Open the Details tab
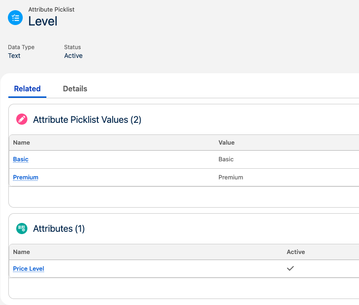This screenshot has width=359, height=305. (x=75, y=89)
